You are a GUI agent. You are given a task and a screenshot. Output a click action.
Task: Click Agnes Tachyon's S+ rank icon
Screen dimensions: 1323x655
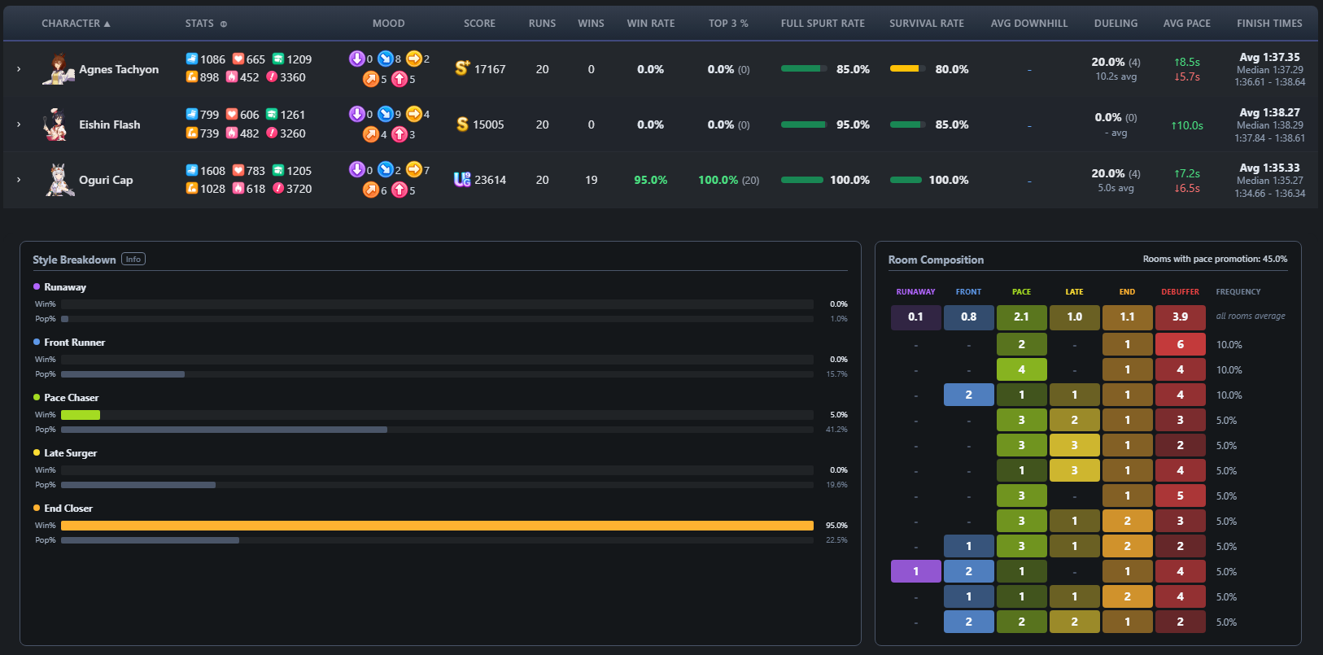click(x=462, y=68)
